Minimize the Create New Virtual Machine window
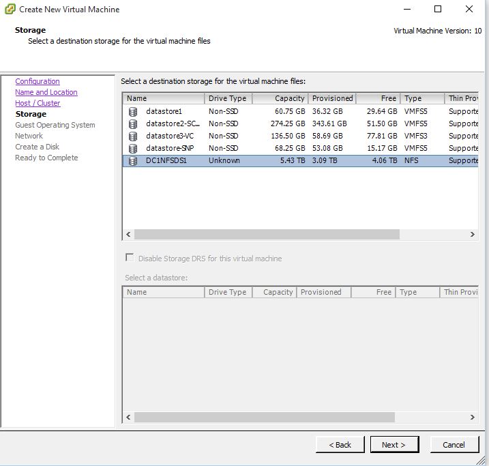Image resolution: width=489 pixels, height=466 pixels. 407,9
